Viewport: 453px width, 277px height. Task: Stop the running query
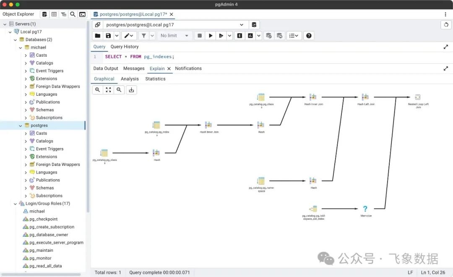click(x=200, y=36)
